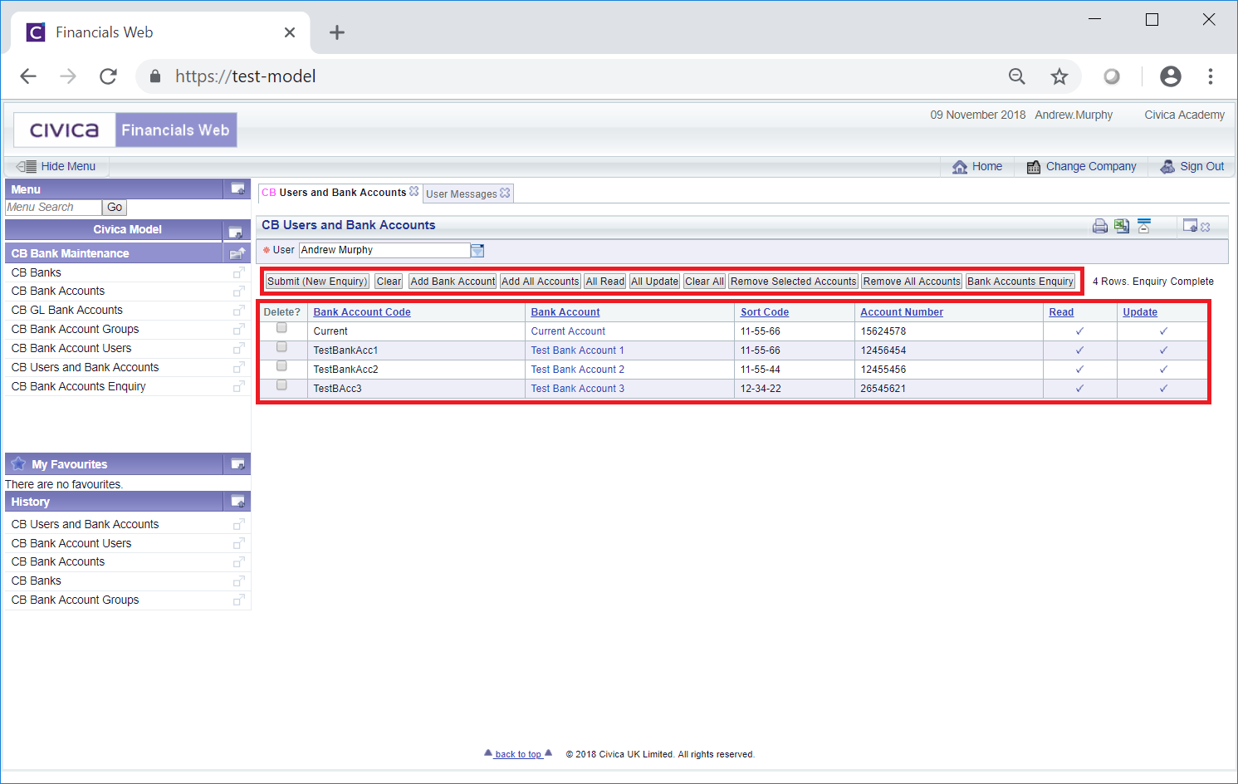Click the star icon in My Favourites header
The width and height of the screenshot is (1238, 784).
[x=18, y=463]
